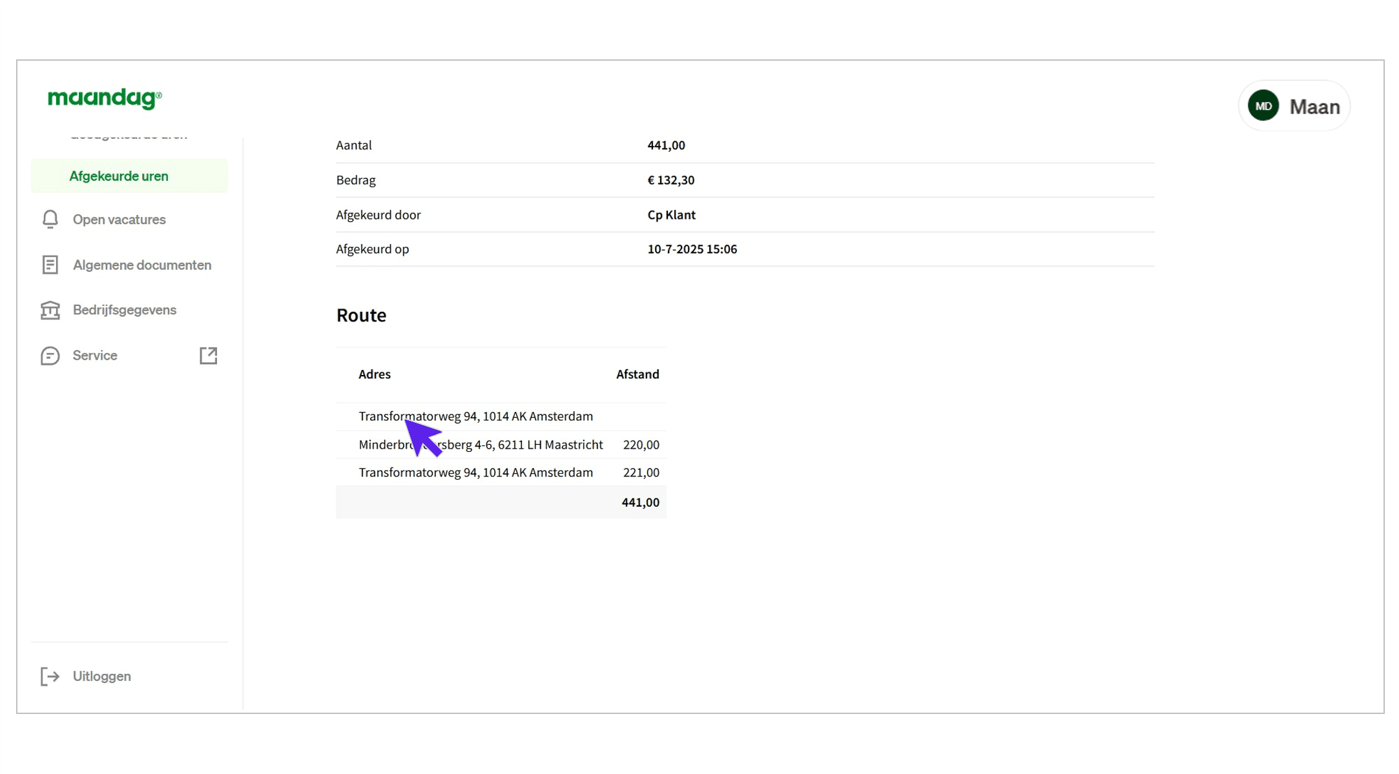This screenshot has width=1399, height=774.
Task: Click the Algemene documenten document icon
Action: (50, 265)
